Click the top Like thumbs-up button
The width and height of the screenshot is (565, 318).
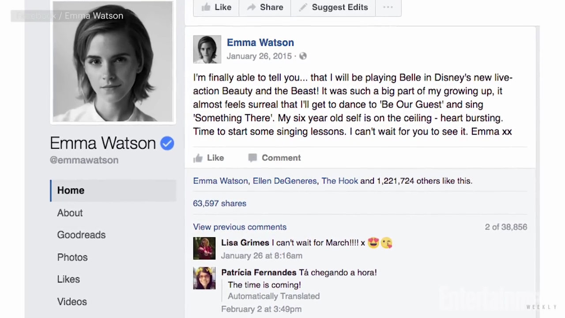(x=216, y=7)
